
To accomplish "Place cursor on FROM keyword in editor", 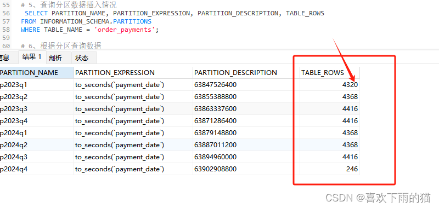I will pyautogui.click(x=29, y=21).
